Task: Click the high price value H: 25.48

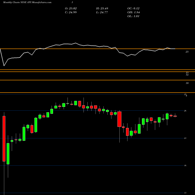Action: coord(102,9)
